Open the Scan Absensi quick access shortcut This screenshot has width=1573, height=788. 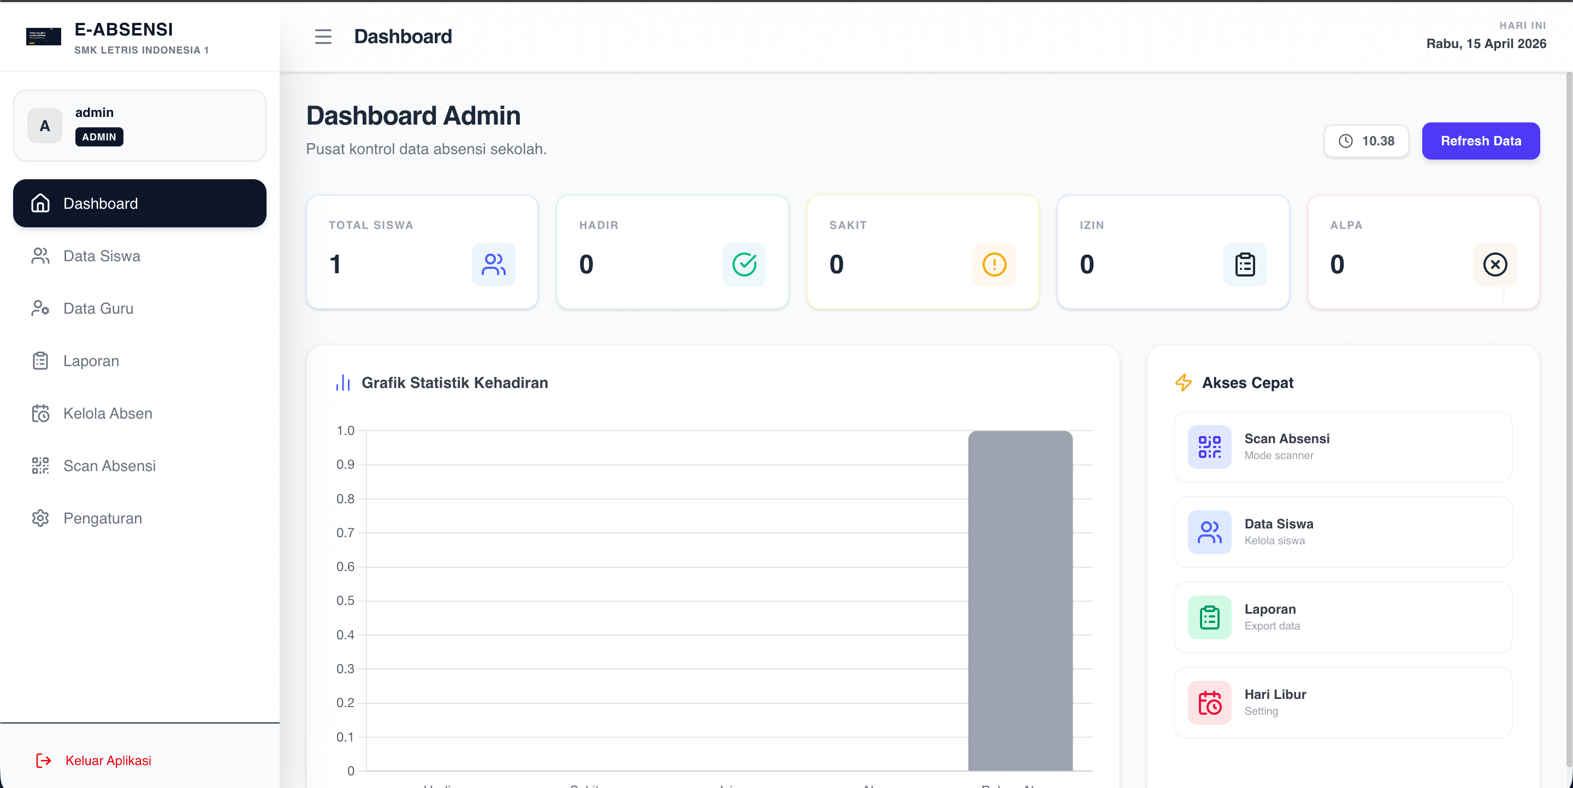[x=1343, y=446]
